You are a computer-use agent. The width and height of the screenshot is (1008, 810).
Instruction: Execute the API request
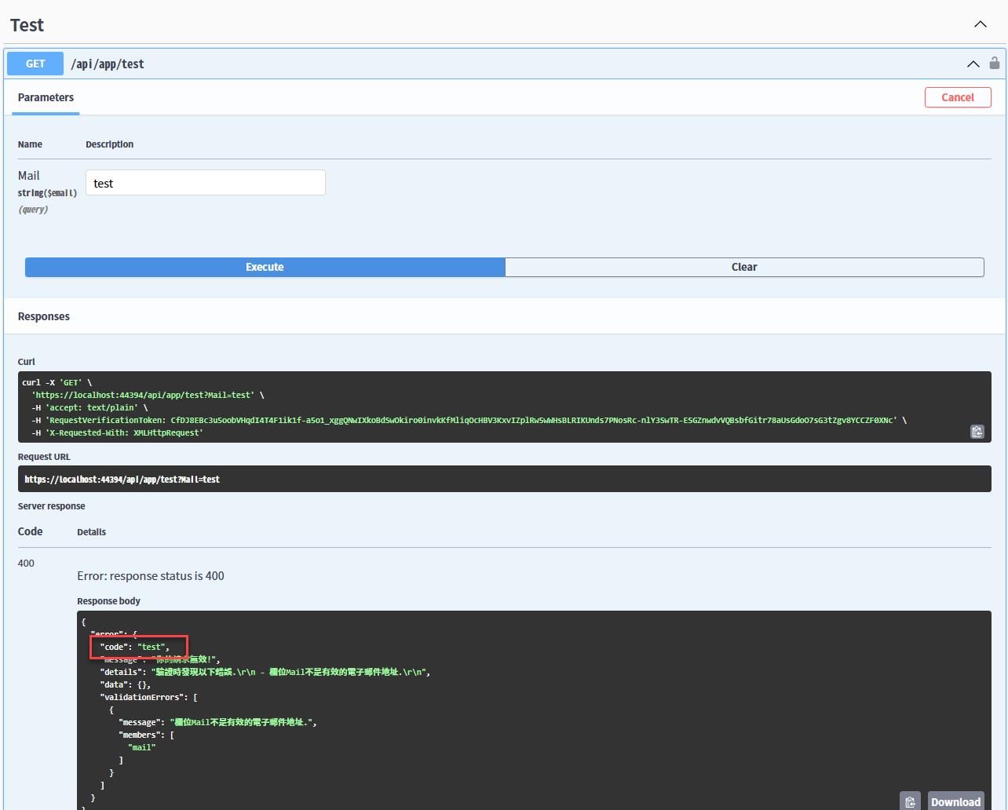coord(265,267)
